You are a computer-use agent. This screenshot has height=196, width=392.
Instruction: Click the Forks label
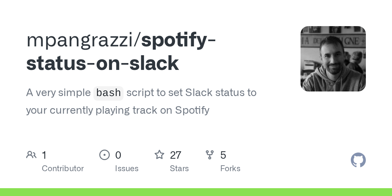[x=230, y=169]
